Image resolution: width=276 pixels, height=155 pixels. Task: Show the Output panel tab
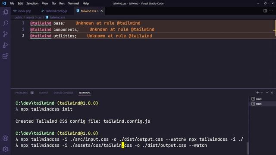44,93
